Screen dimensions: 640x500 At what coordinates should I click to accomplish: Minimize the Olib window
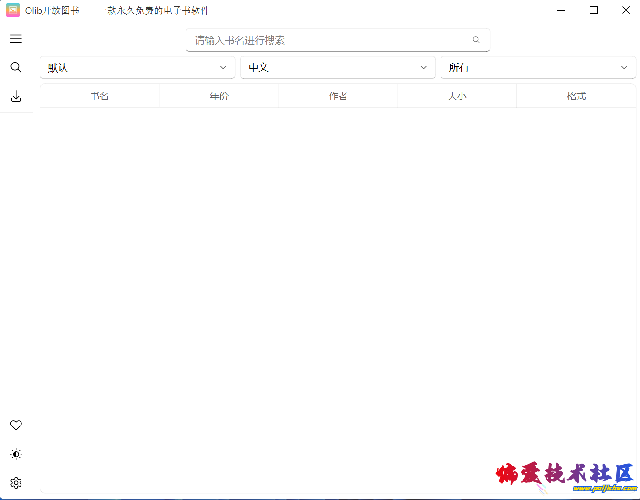[x=561, y=10]
